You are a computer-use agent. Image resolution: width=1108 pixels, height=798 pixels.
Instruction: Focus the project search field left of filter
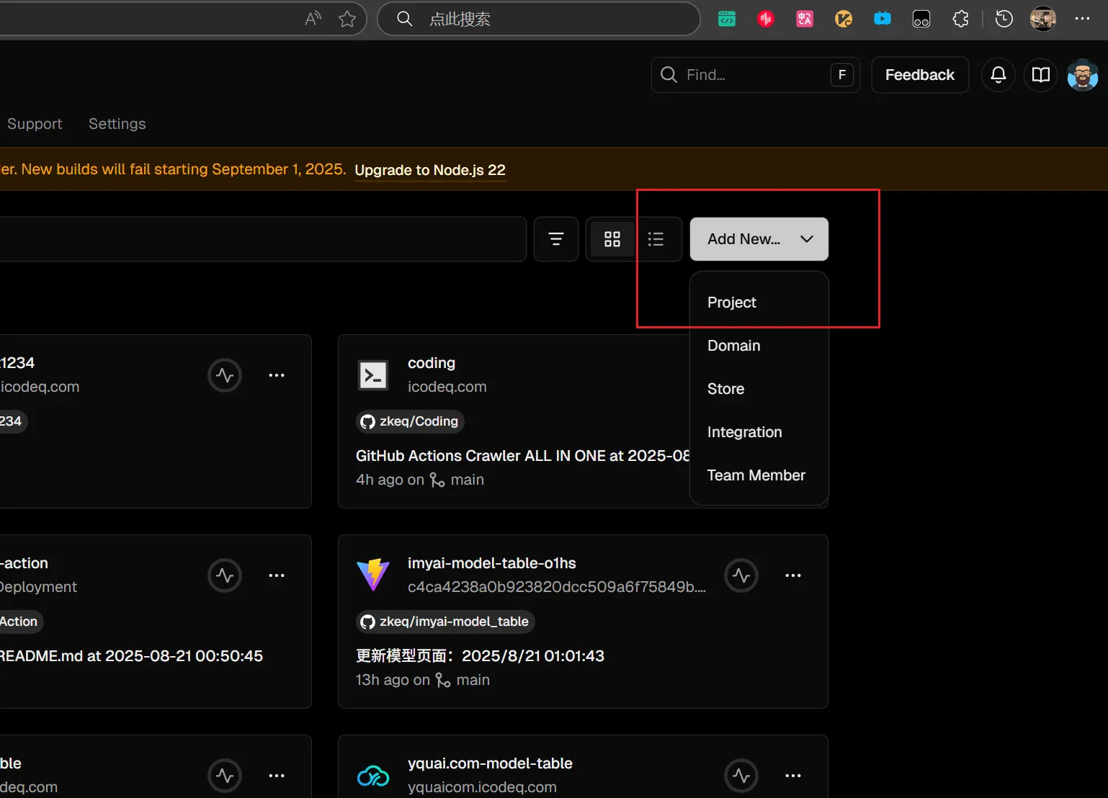[262, 239]
